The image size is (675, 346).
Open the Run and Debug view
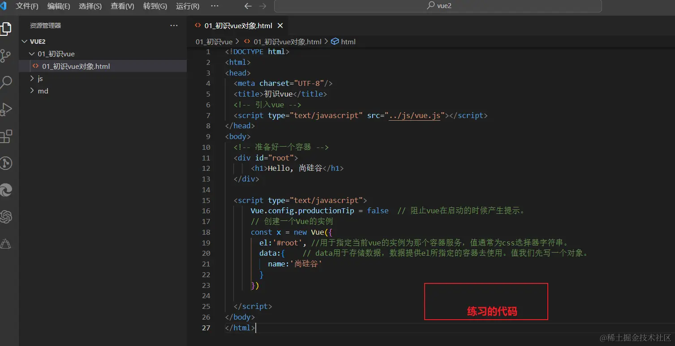[x=5, y=110]
